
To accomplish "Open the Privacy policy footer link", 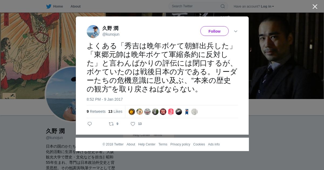I will point(180,144).
